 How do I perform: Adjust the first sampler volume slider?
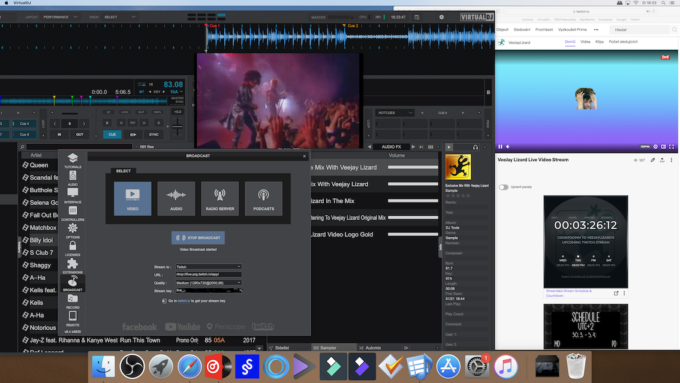coord(413,167)
